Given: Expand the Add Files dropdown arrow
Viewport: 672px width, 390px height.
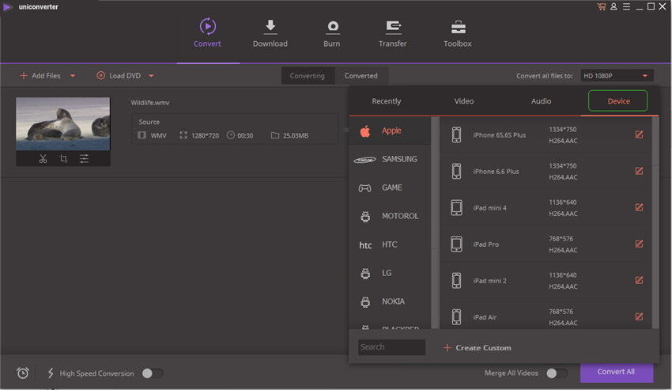Looking at the screenshot, I should 73,76.
